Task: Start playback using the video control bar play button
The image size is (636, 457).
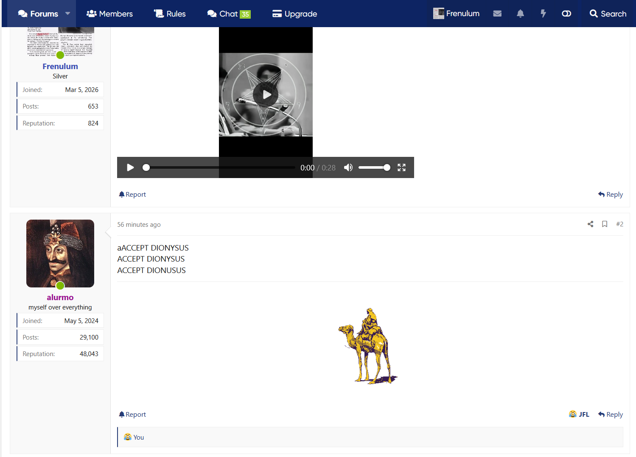Action: click(x=130, y=167)
